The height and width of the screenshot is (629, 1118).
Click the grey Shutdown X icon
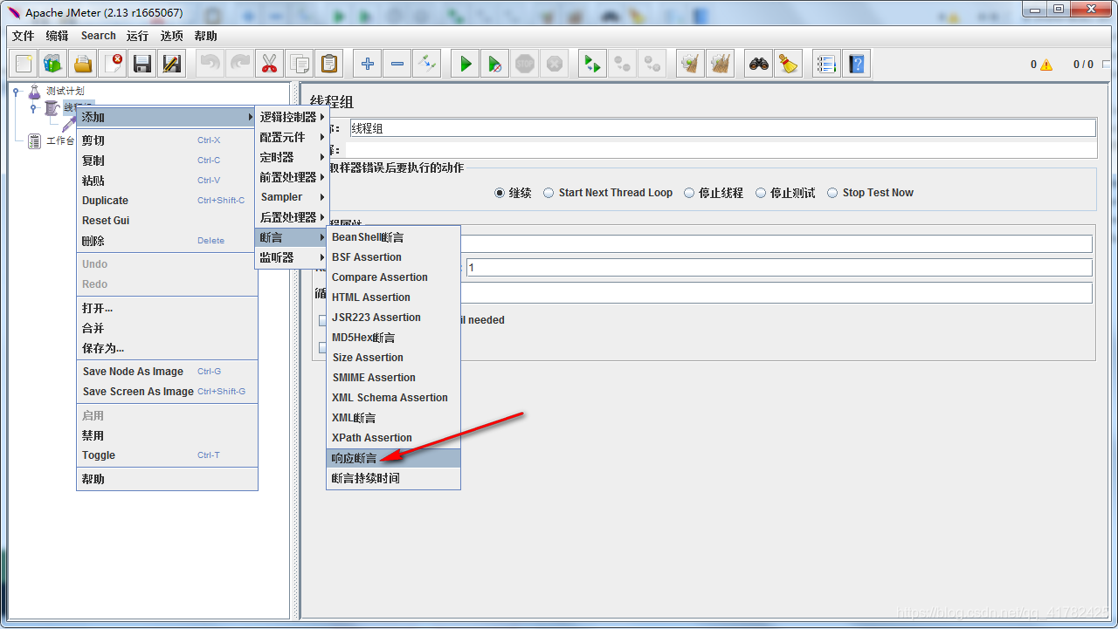tap(555, 64)
